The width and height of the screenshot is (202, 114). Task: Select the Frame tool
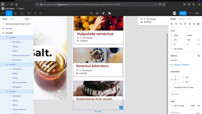15,13
